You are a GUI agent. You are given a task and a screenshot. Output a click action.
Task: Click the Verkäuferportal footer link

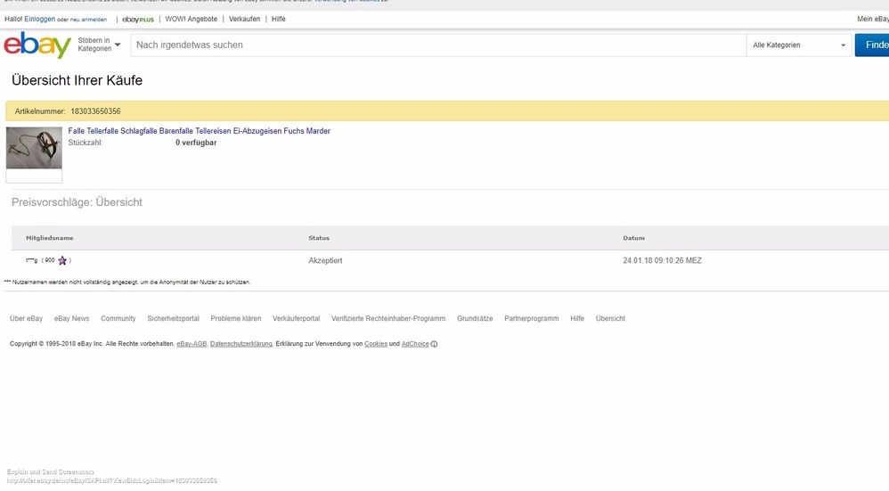pyautogui.click(x=296, y=318)
